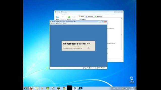Click the network adapter icon in VM status bar
Viewport: 161px width, 90px height.
(89, 68)
